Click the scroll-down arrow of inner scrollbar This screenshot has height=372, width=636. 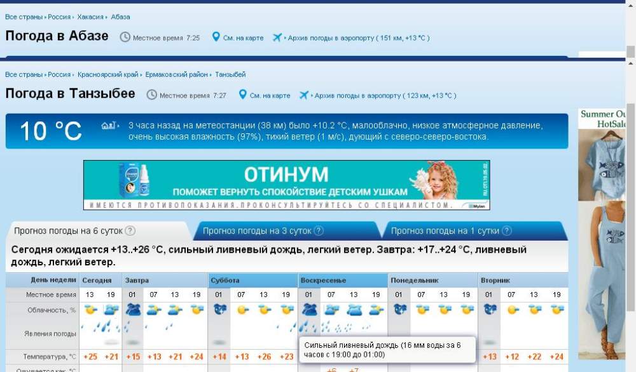coord(630,367)
